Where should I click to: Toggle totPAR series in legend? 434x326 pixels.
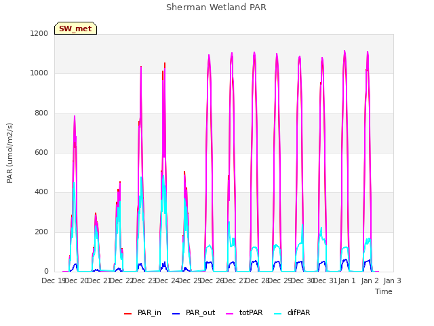[244, 313]
